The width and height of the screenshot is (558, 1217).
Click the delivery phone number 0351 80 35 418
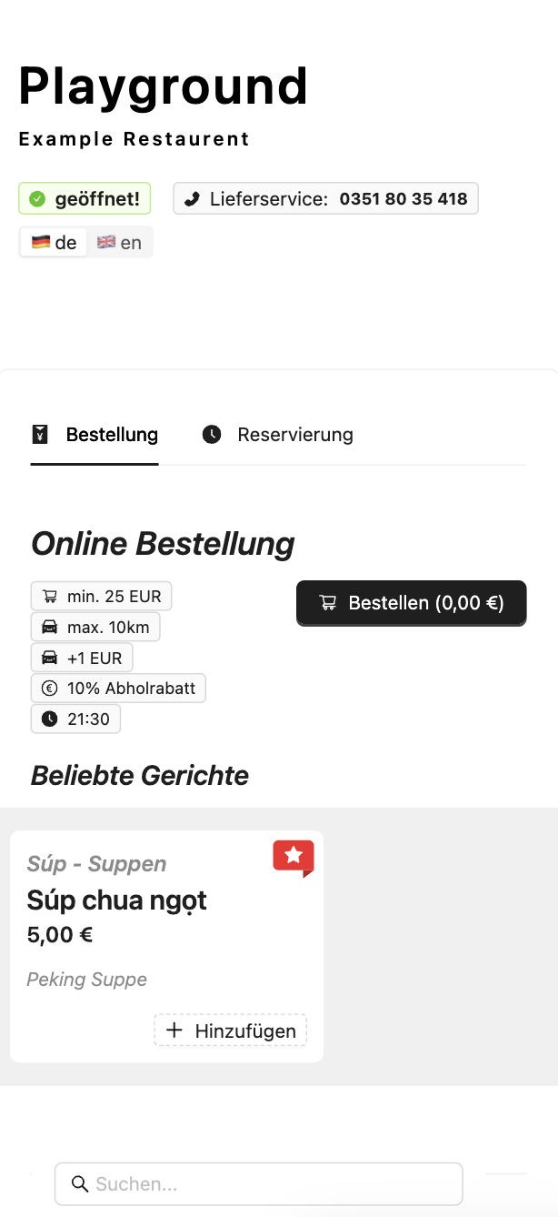pyautogui.click(x=404, y=198)
